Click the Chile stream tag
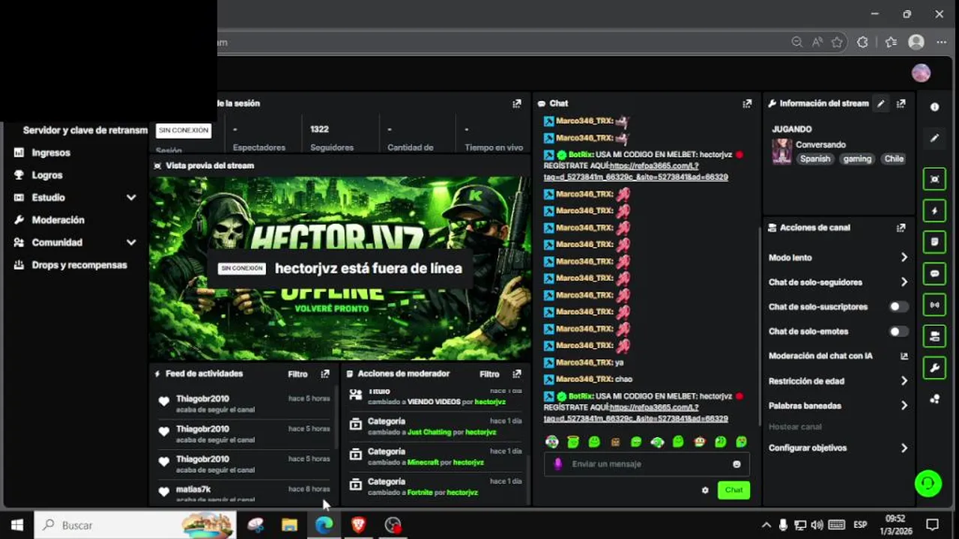Viewport: 959px width, 539px height. (894, 159)
